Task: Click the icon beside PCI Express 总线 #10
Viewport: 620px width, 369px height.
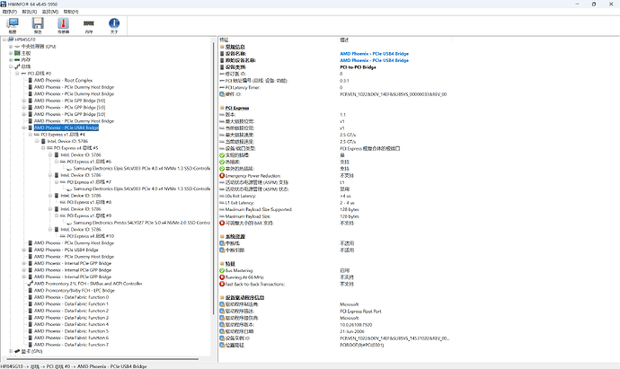Action: point(63,236)
